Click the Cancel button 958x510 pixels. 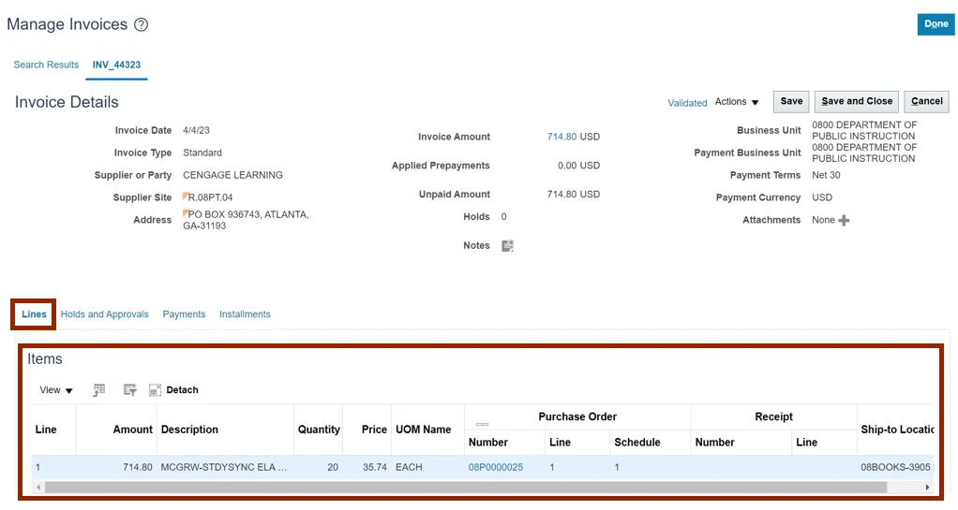pyautogui.click(x=927, y=101)
